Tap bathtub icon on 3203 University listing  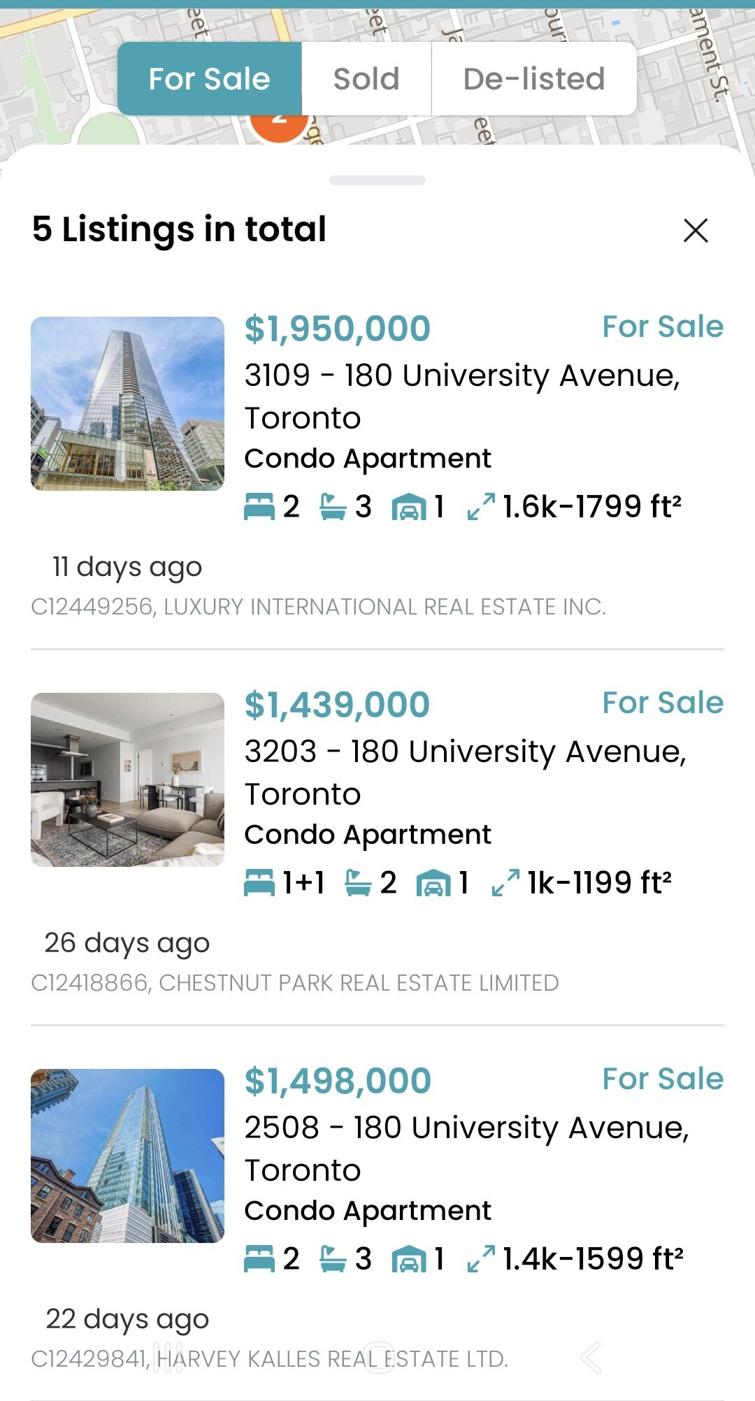click(x=358, y=883)
